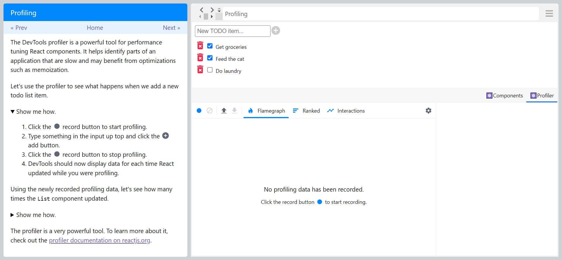Expand the second Show me how section
Viewport: 562px width, 260px height.
(x=33, y=215)
